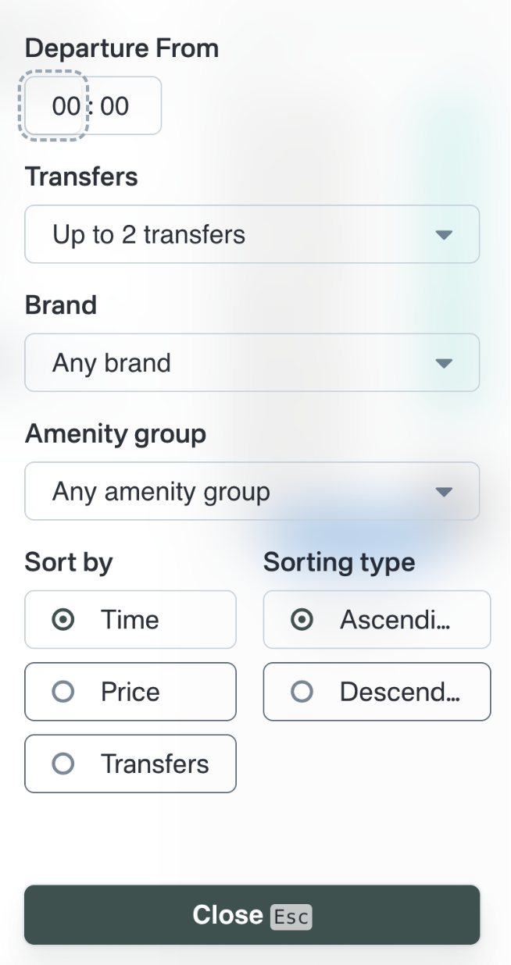Select sorting by Price
This screenshot has height=965, width=511.
click(130, 692)
